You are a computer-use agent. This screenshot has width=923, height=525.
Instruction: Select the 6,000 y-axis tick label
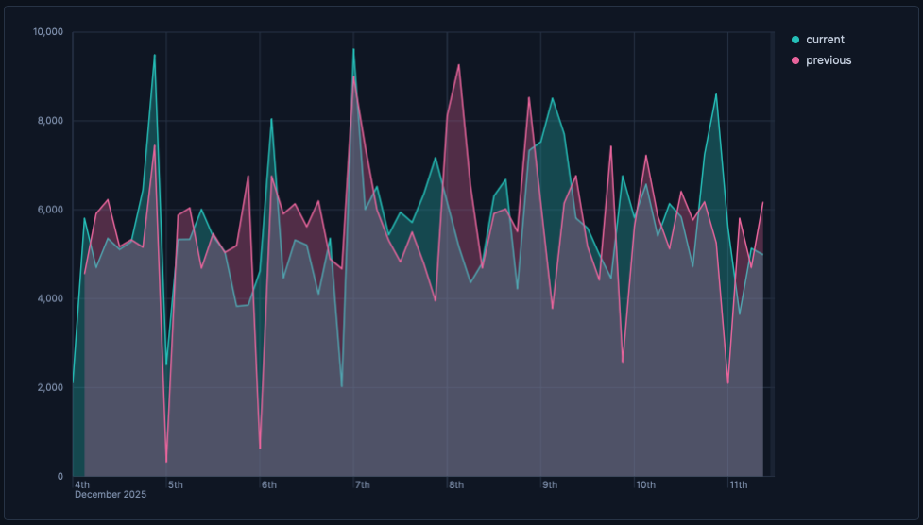point(50,210)
